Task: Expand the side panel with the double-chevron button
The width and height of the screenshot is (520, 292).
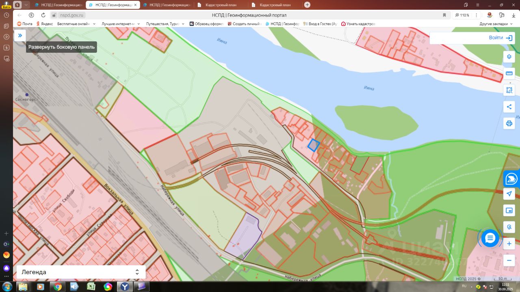Action: pyautogui.click(x=20, y=36)
